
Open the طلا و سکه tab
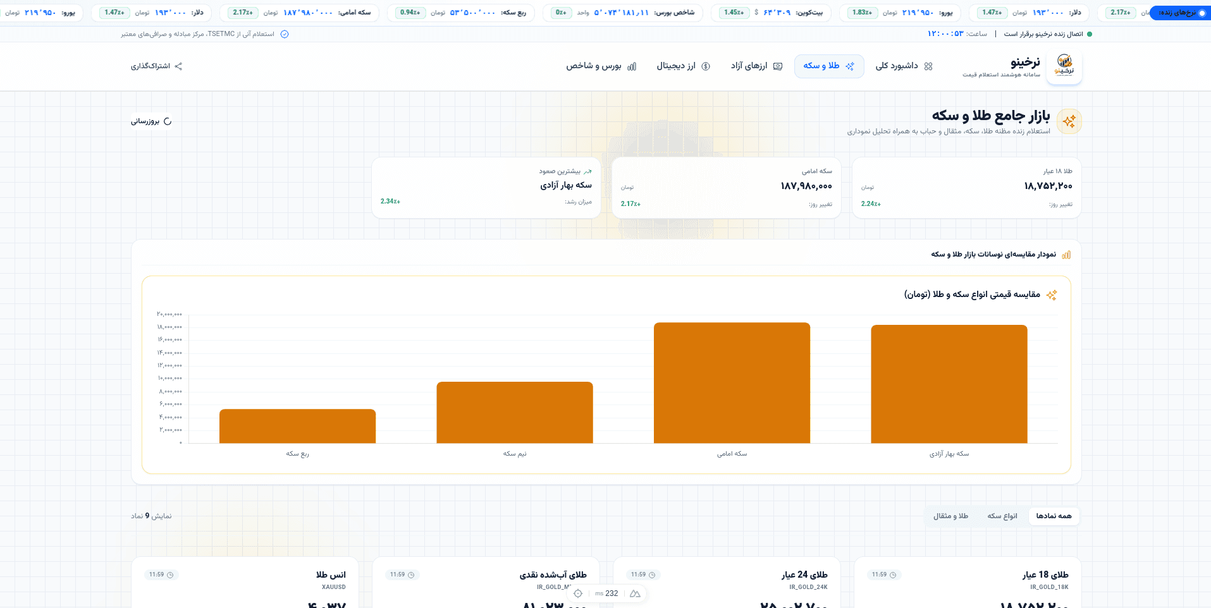[x=829, y=66]
